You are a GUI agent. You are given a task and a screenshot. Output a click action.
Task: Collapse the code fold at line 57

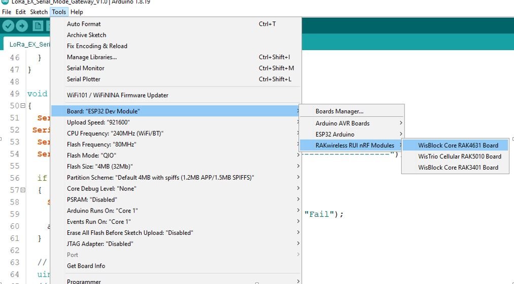pyautogui.click(x=22, y=190)
